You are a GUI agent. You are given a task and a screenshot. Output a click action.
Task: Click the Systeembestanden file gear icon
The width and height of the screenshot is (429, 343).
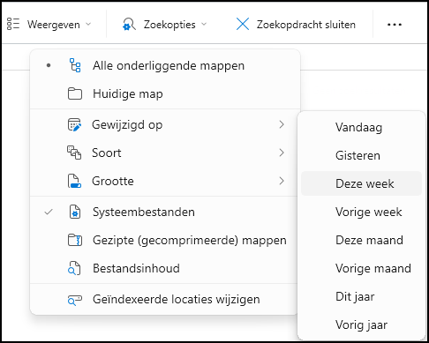click(x=75, y=212)
